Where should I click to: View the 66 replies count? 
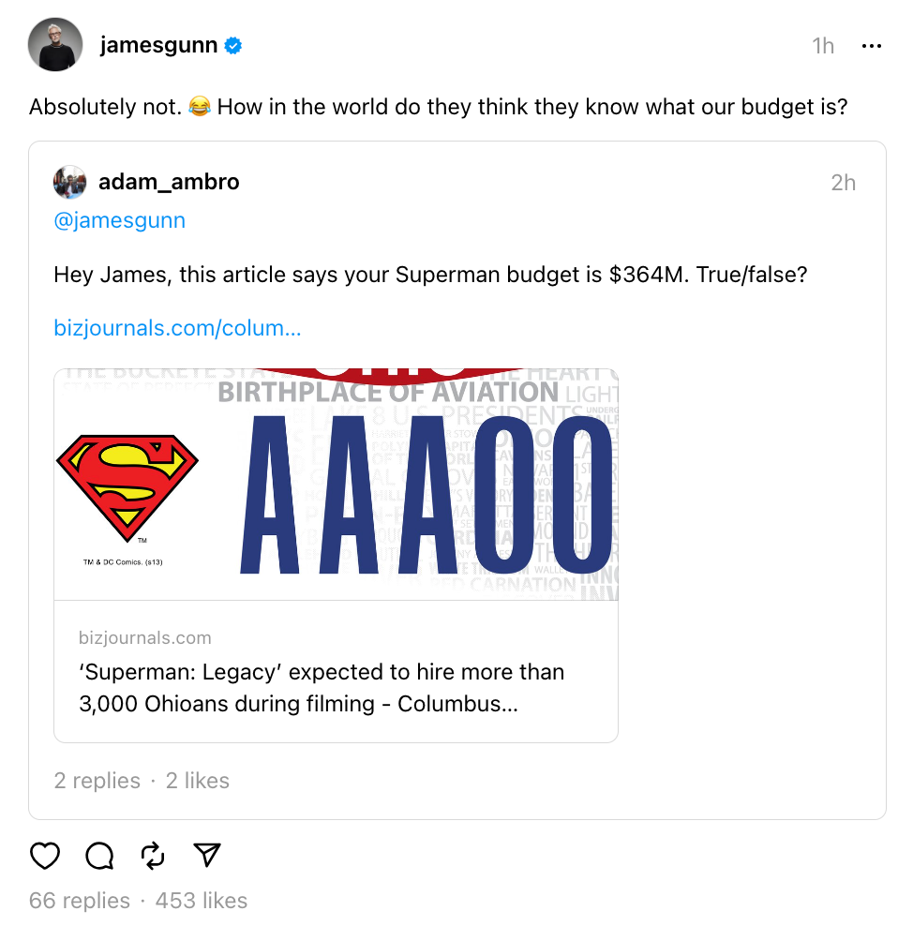[x=80, y=901]
